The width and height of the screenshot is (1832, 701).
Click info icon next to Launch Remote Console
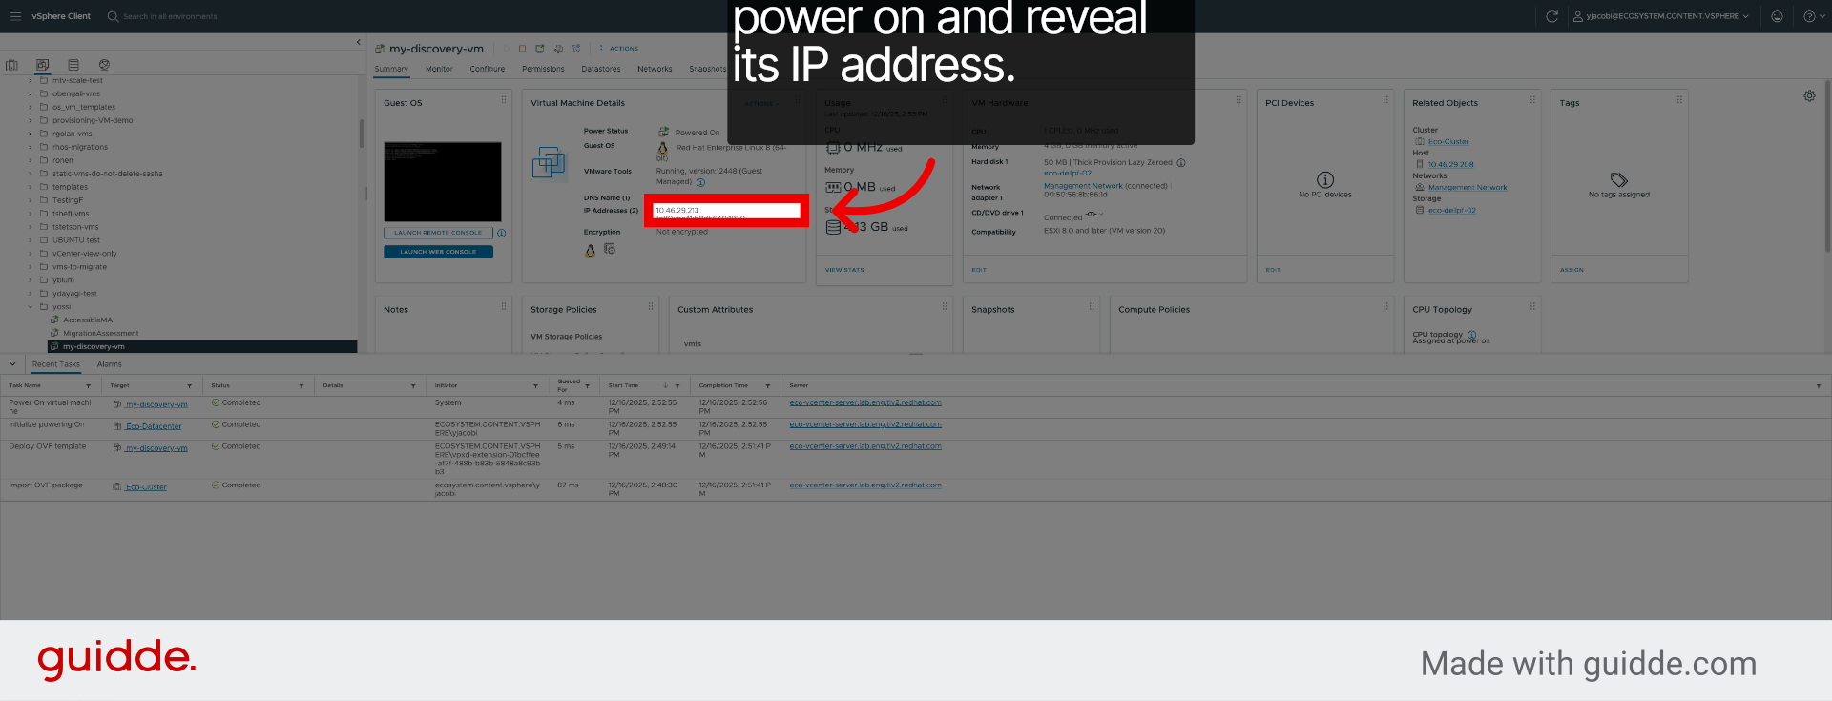coord(502,233)
